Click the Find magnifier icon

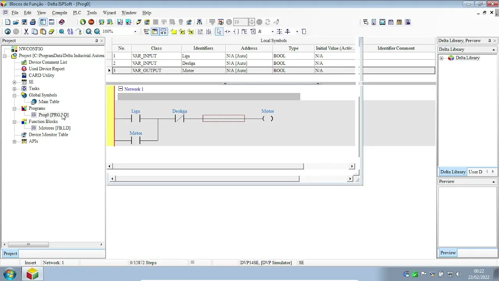pyautogui.click(x=62, y=32)
